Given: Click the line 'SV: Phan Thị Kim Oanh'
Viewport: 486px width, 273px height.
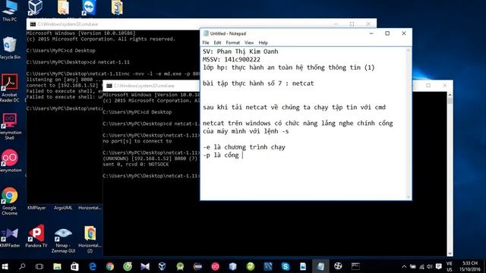Looking at the screenshot, I should tap(240, 52).
